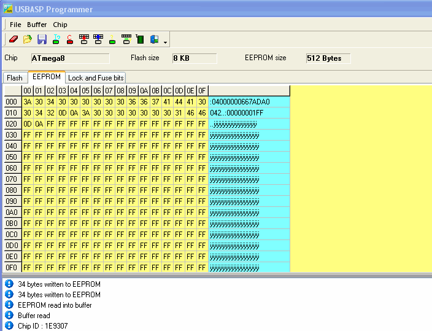Screen dimensions: 432x331
Task: Select hex cell 3A at row 000
Action: 27,102
